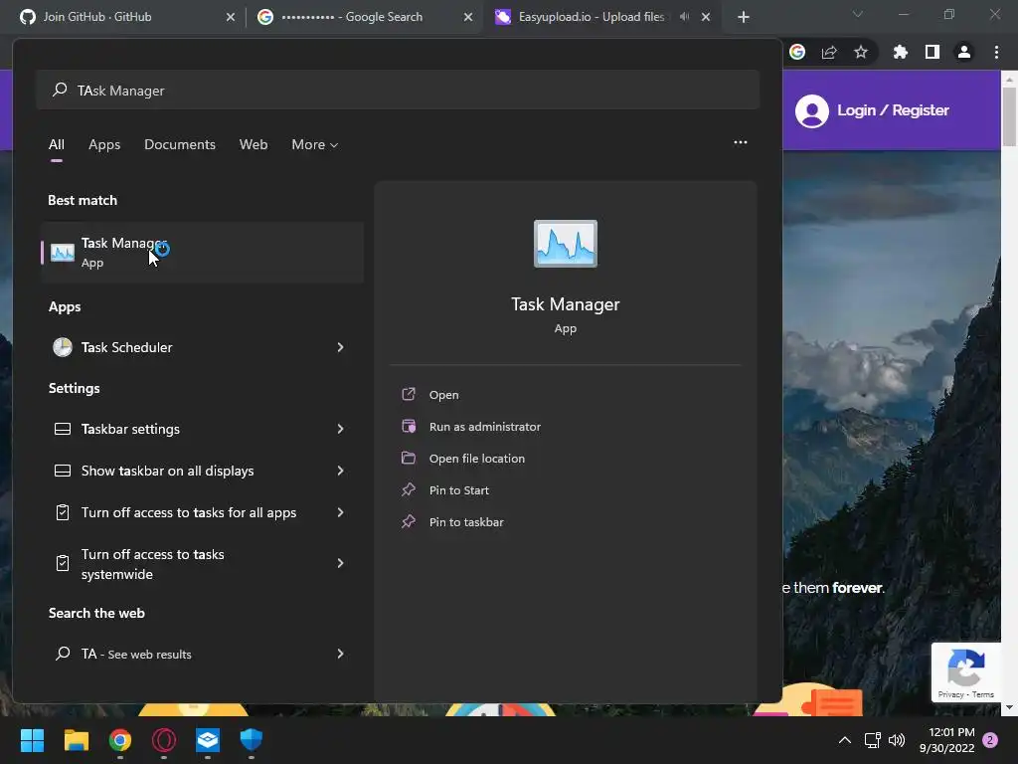Image resolution: width=1018 pixels, height=764 pixels.
Task: Open the More filter dropdown
Action: click(315, 145)
